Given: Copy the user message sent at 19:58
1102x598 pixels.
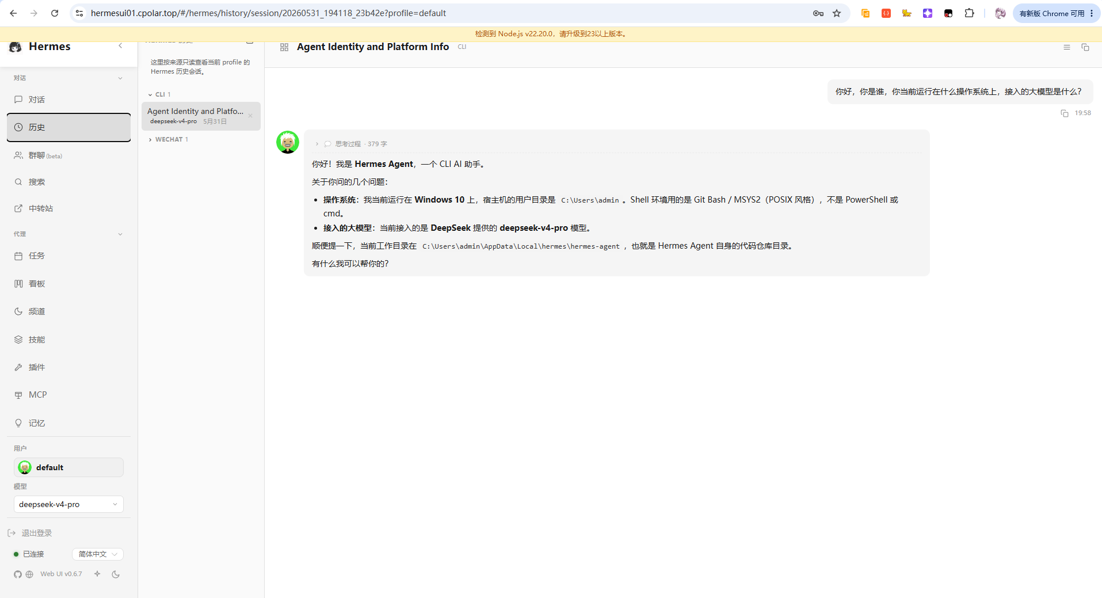Looking at the screenshot, I should coord(1065,113).
